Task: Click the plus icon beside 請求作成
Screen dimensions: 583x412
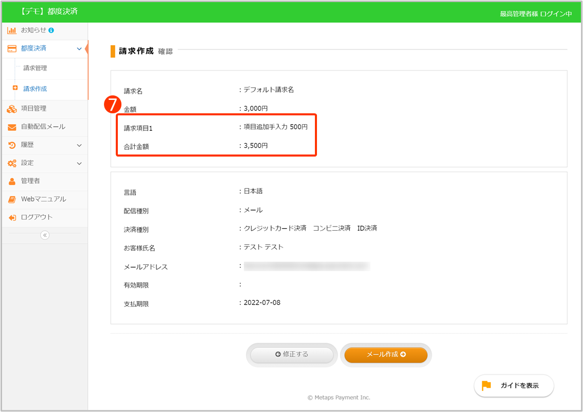Action: pos(15,88)
